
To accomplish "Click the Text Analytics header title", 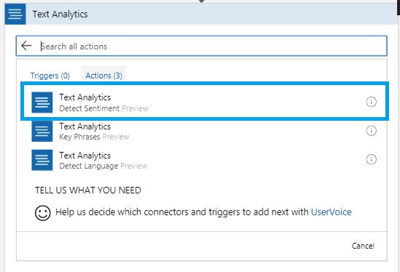I will [60, 15].
